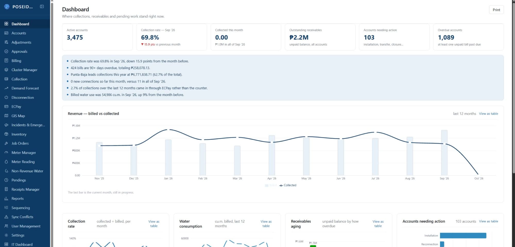Click the Settings gear icon
This screenshot has width=515, height=247.
(x=6, y=235)
